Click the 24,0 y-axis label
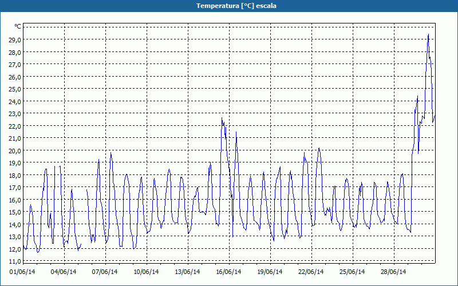This screenshot has width=458, height=286. point(15,102)
